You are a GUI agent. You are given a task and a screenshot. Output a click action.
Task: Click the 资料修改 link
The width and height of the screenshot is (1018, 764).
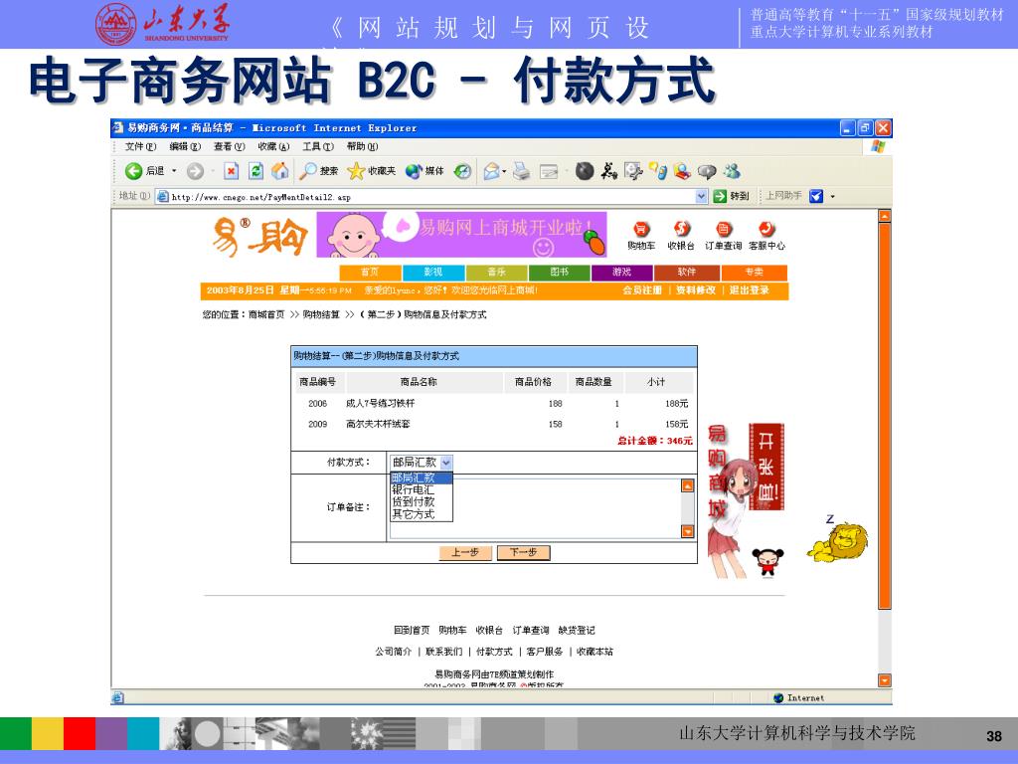pos(695,290)
